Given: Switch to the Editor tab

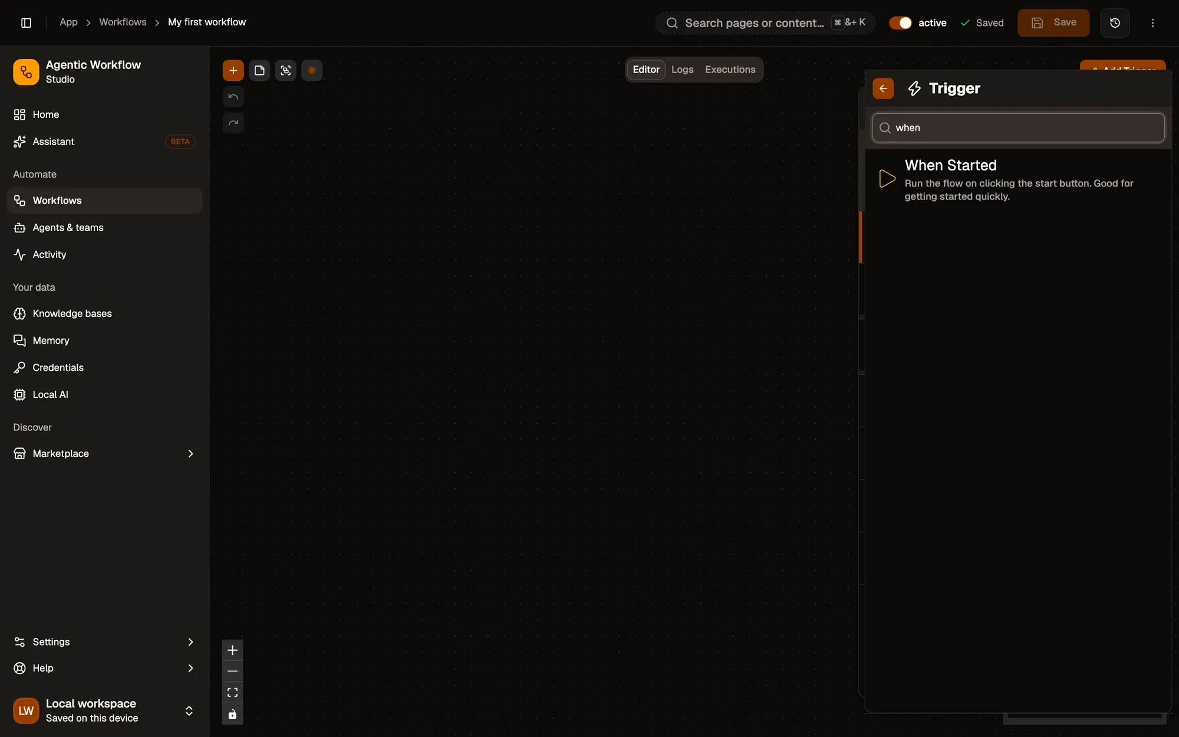Looking at the screenshot, I should tap(646, 70).
